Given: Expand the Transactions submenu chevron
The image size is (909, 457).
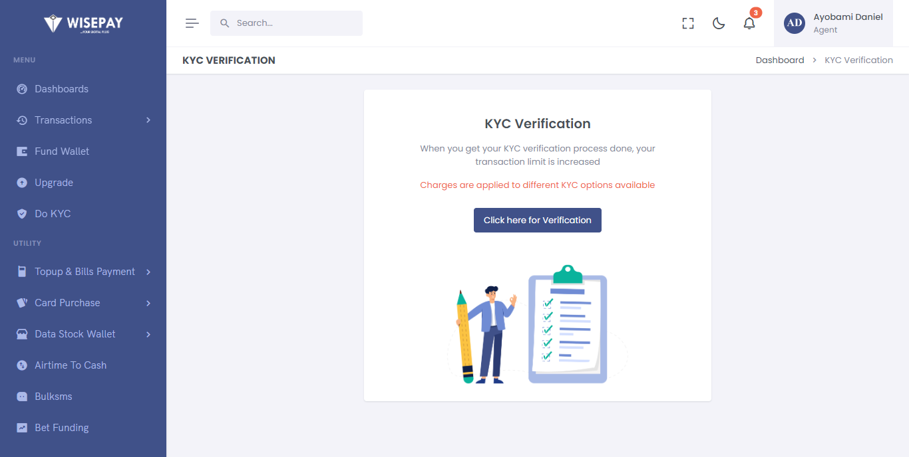Looking at the screenshot, I should 148,120.
